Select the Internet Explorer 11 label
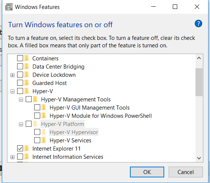This screenshot has height=183, width=210. coord(56,149)
